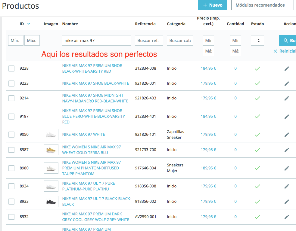Focus the price minimum filter field
Image resolution: width=296 pixels, height=231 pixels.
click(x=208, y=41)
